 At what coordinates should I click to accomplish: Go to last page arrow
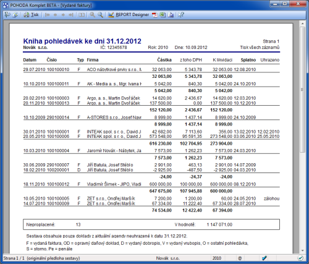pyautogui.click(x=71, y=15)
